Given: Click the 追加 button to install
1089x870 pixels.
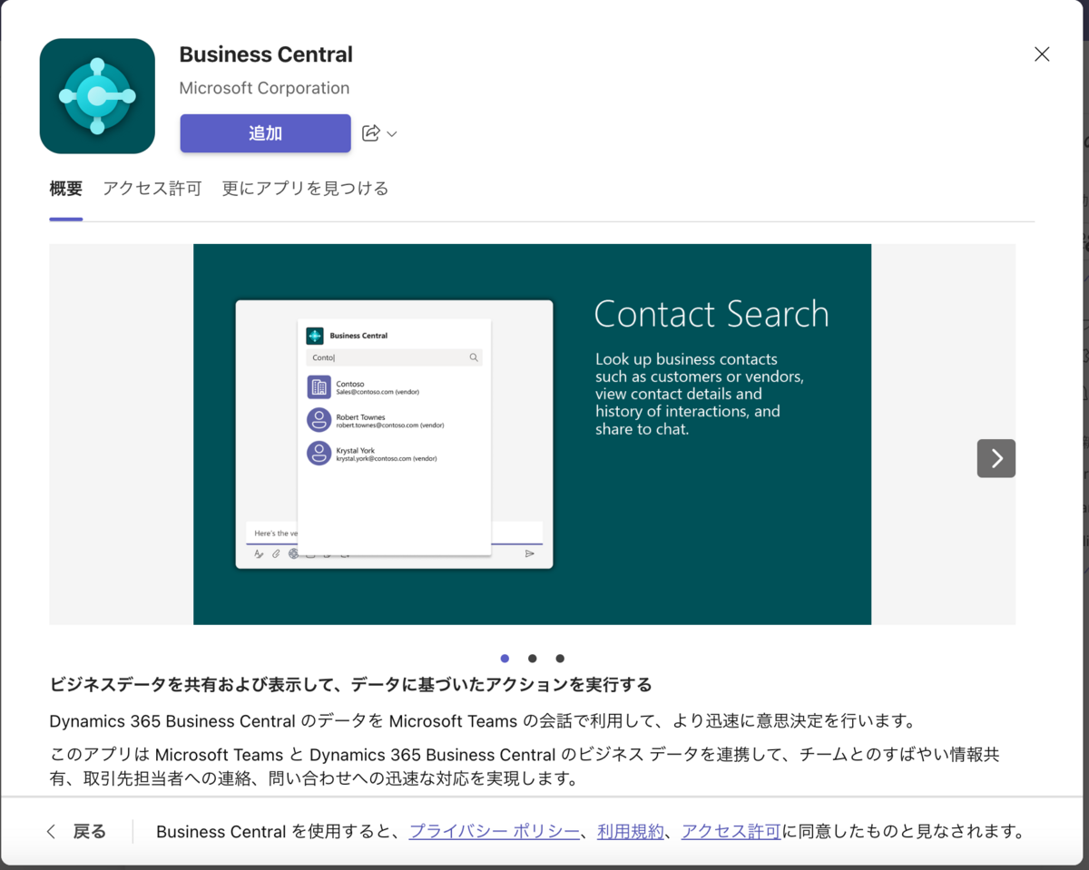Looking at the screenshot, I should point(265,132).
